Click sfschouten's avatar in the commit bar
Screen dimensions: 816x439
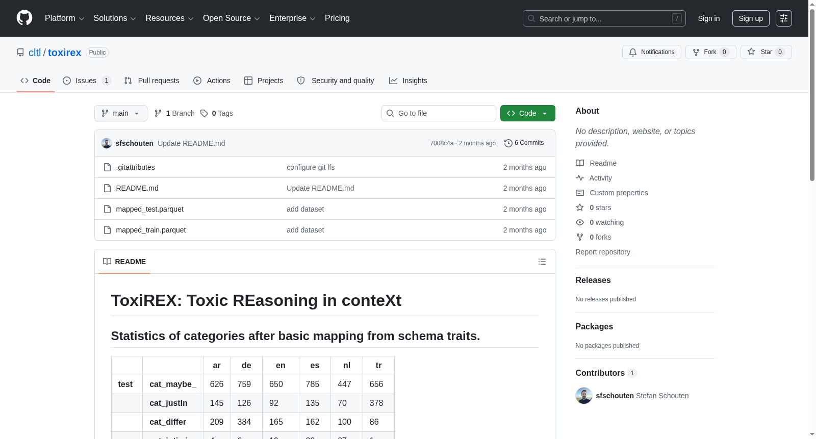[x=107, y=143]
